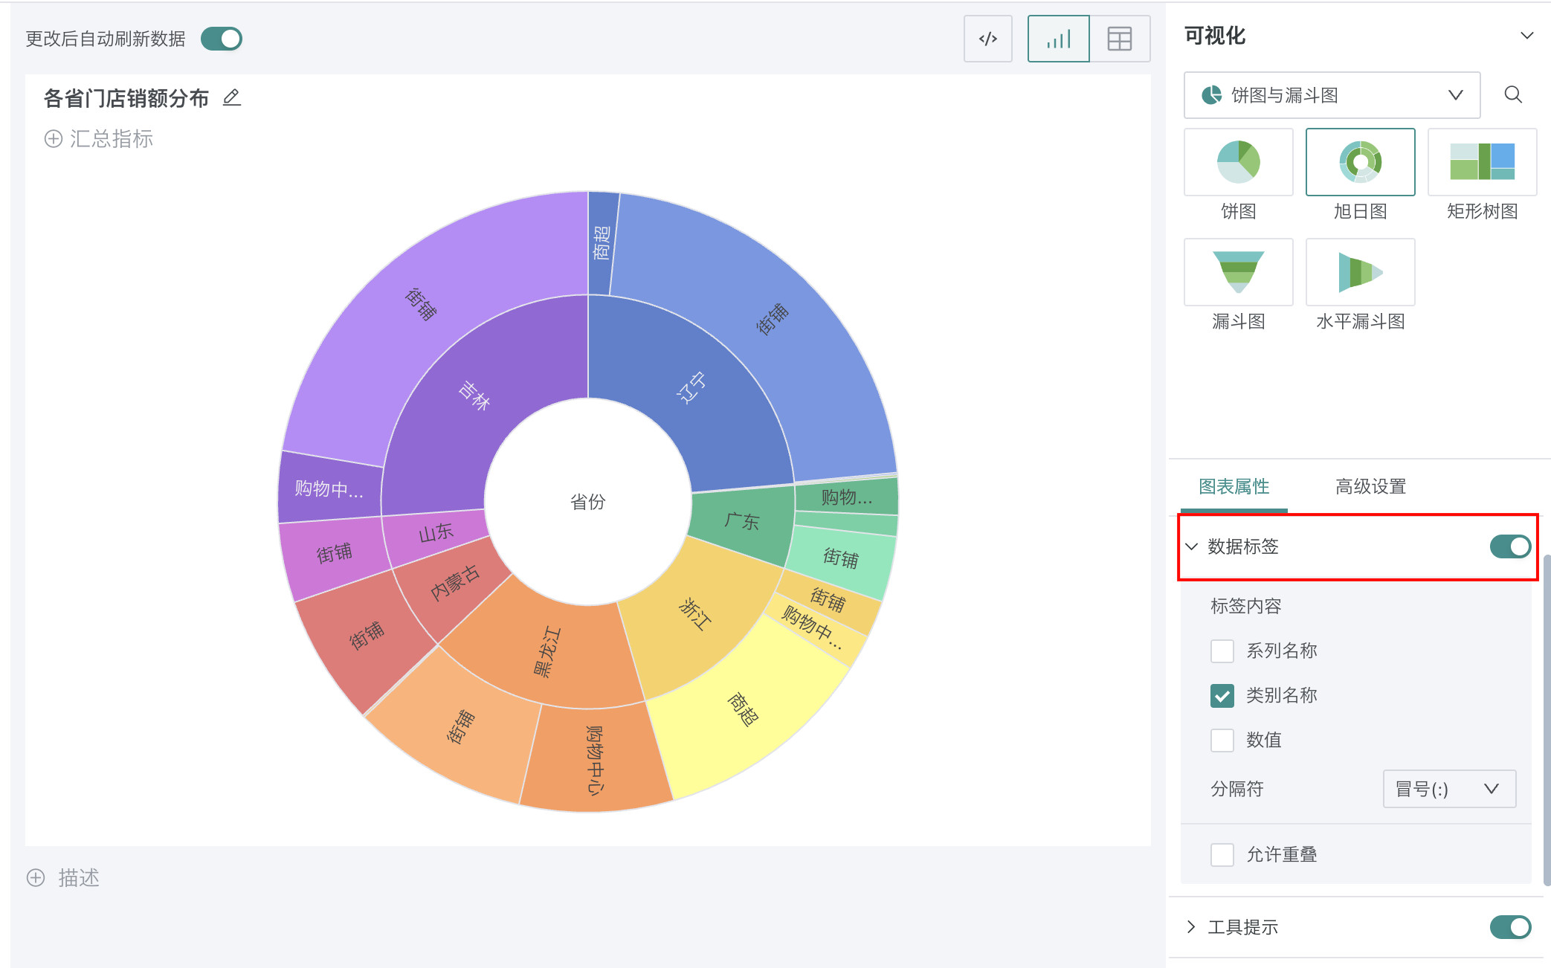Select the 饼图 pie chart type
Viewport: 1551px width, 968px height.
[1238, 162]
